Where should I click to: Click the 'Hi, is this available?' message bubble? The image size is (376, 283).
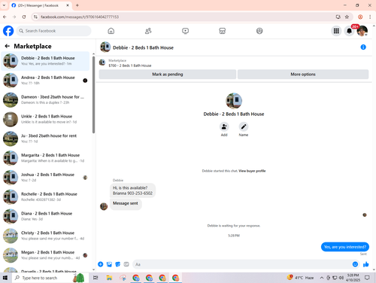click(132, 190)
